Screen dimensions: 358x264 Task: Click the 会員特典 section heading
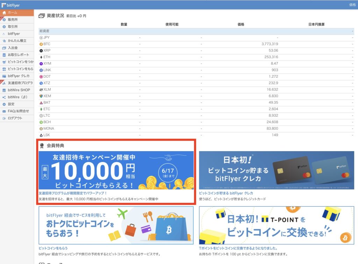56,145
